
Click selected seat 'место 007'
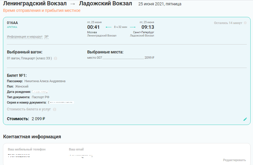point(95,58)
